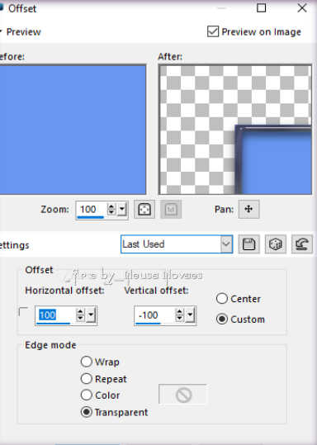317x445 pixels.
Task: Expand the Preview disclosure triangle
Action: 1,31
